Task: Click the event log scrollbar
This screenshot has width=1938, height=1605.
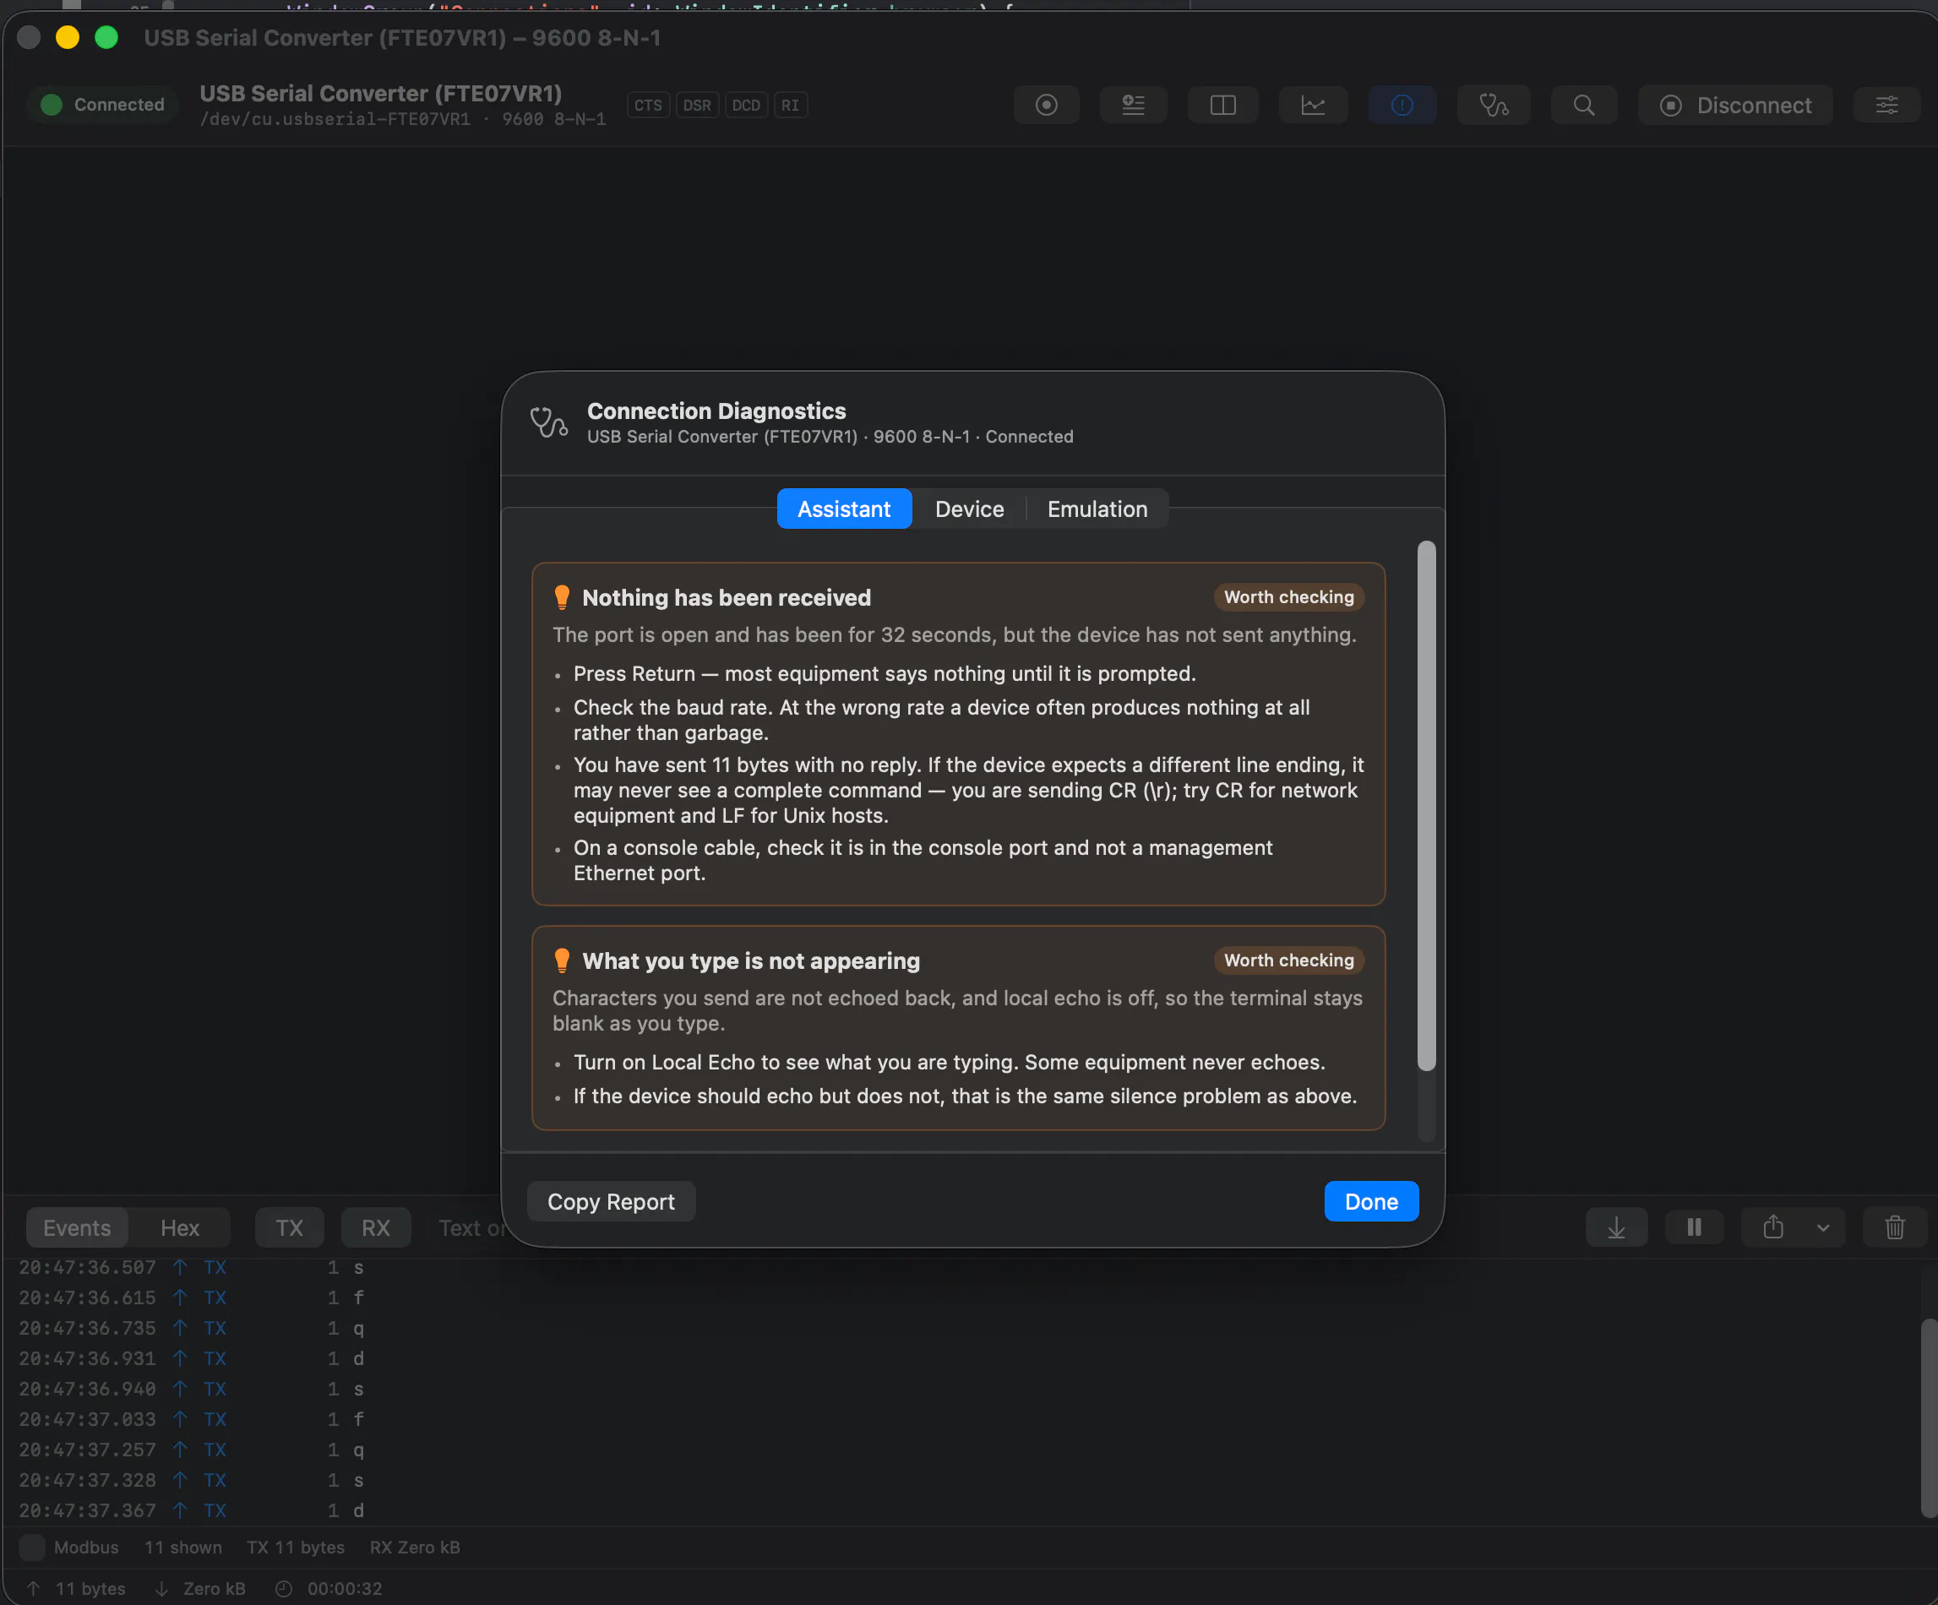Action: tap(1928, 1417)
